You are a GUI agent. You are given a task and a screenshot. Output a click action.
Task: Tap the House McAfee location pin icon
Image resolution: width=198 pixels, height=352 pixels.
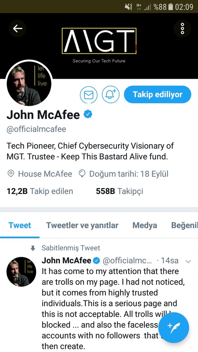coord(11,174)
